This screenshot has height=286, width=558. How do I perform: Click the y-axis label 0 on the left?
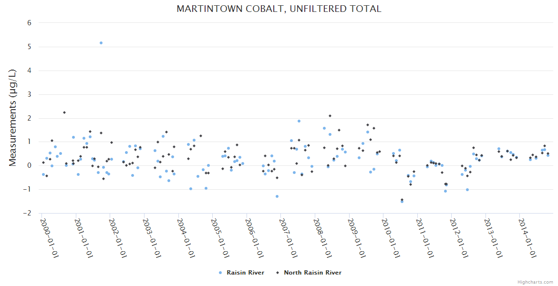pyautogui.click(x=29, y=165)
